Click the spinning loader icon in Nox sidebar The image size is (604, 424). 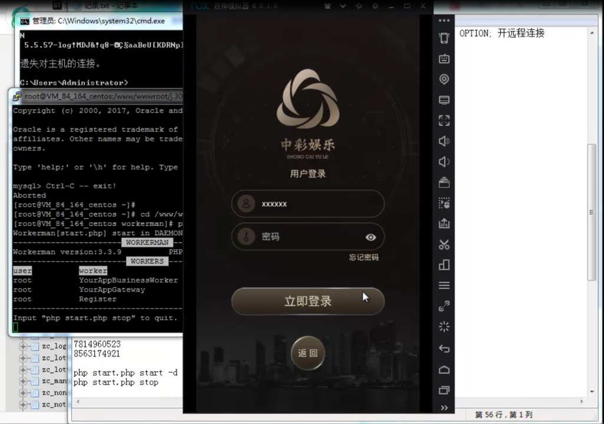tap(444, 327)
